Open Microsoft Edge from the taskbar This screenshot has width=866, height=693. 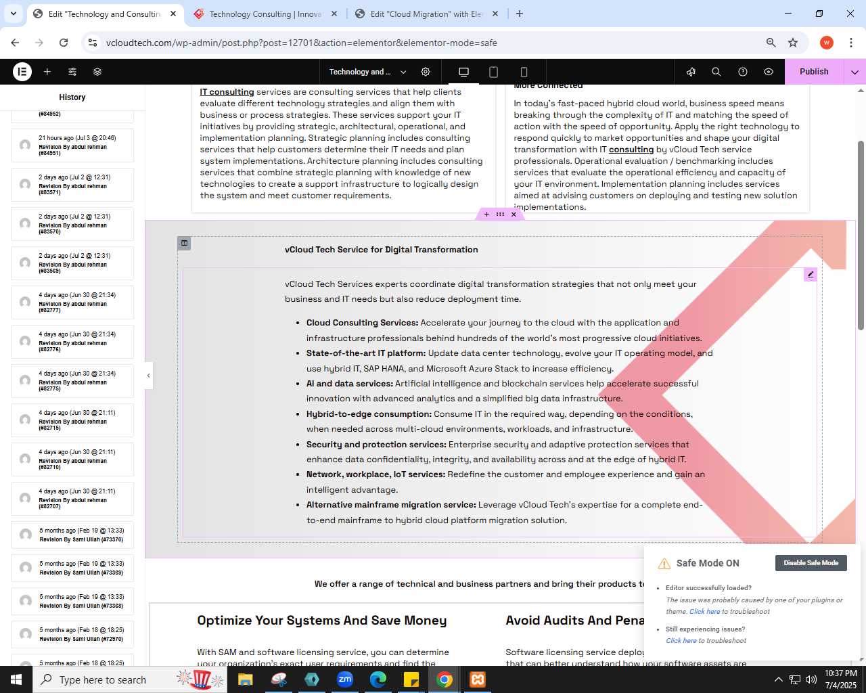click(378, 679)
